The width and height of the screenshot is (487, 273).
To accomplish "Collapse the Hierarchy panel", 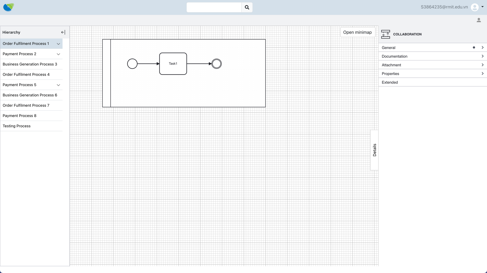I will click(63, 32).
